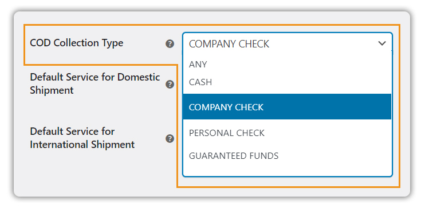The image size is (425, 208).
Task: Pick PERSONAL CHECK from the dropdown list
Action: point(227,133)
